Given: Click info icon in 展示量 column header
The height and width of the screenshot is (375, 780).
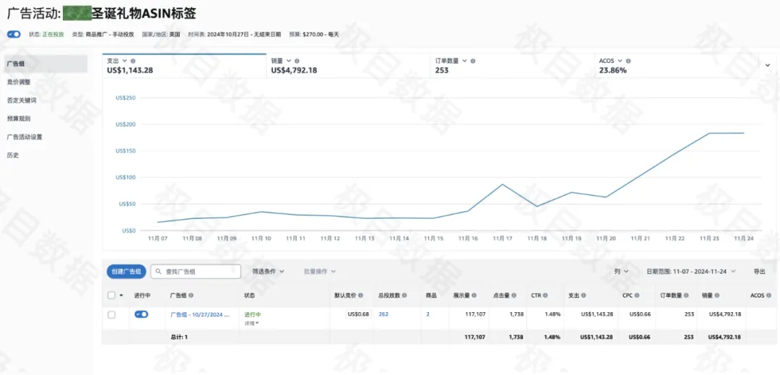Looking at the screenshot, I should coord(475,296).
